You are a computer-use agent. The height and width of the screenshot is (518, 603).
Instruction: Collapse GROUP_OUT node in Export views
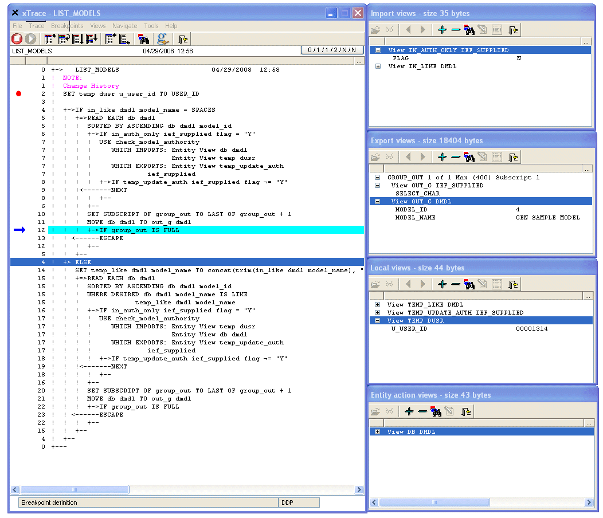pyautogui.click(x=378, y=178)
